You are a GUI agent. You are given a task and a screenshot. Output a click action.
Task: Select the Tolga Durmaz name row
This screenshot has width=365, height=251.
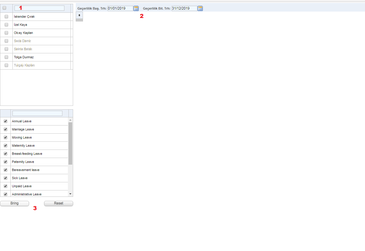point(41,57)
